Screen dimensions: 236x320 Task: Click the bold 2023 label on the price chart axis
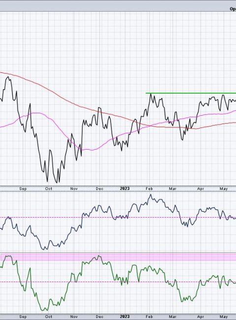[125, 189]
